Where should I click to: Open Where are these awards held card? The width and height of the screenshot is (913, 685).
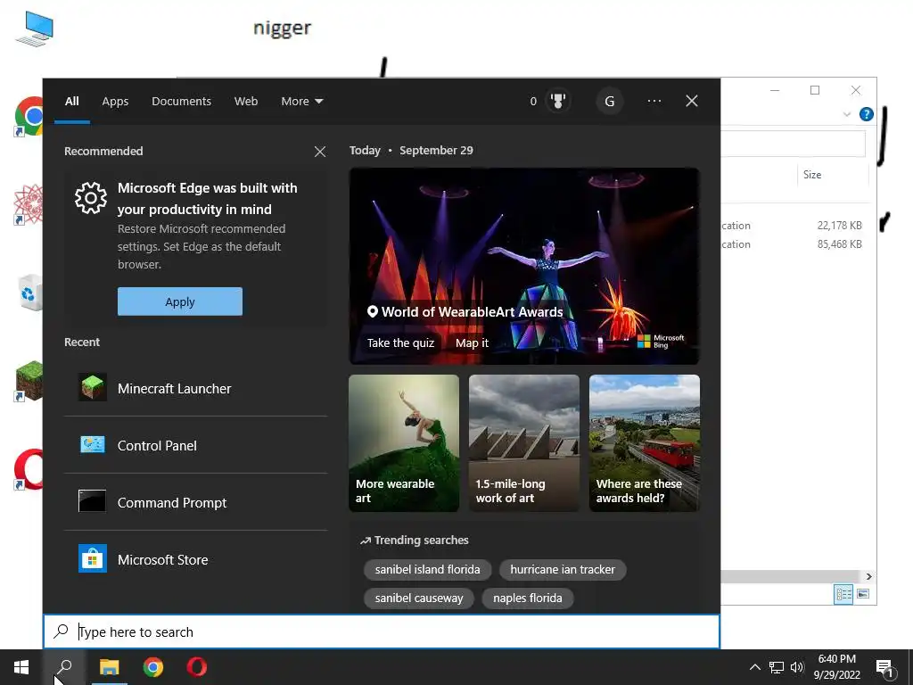point(644,442)
